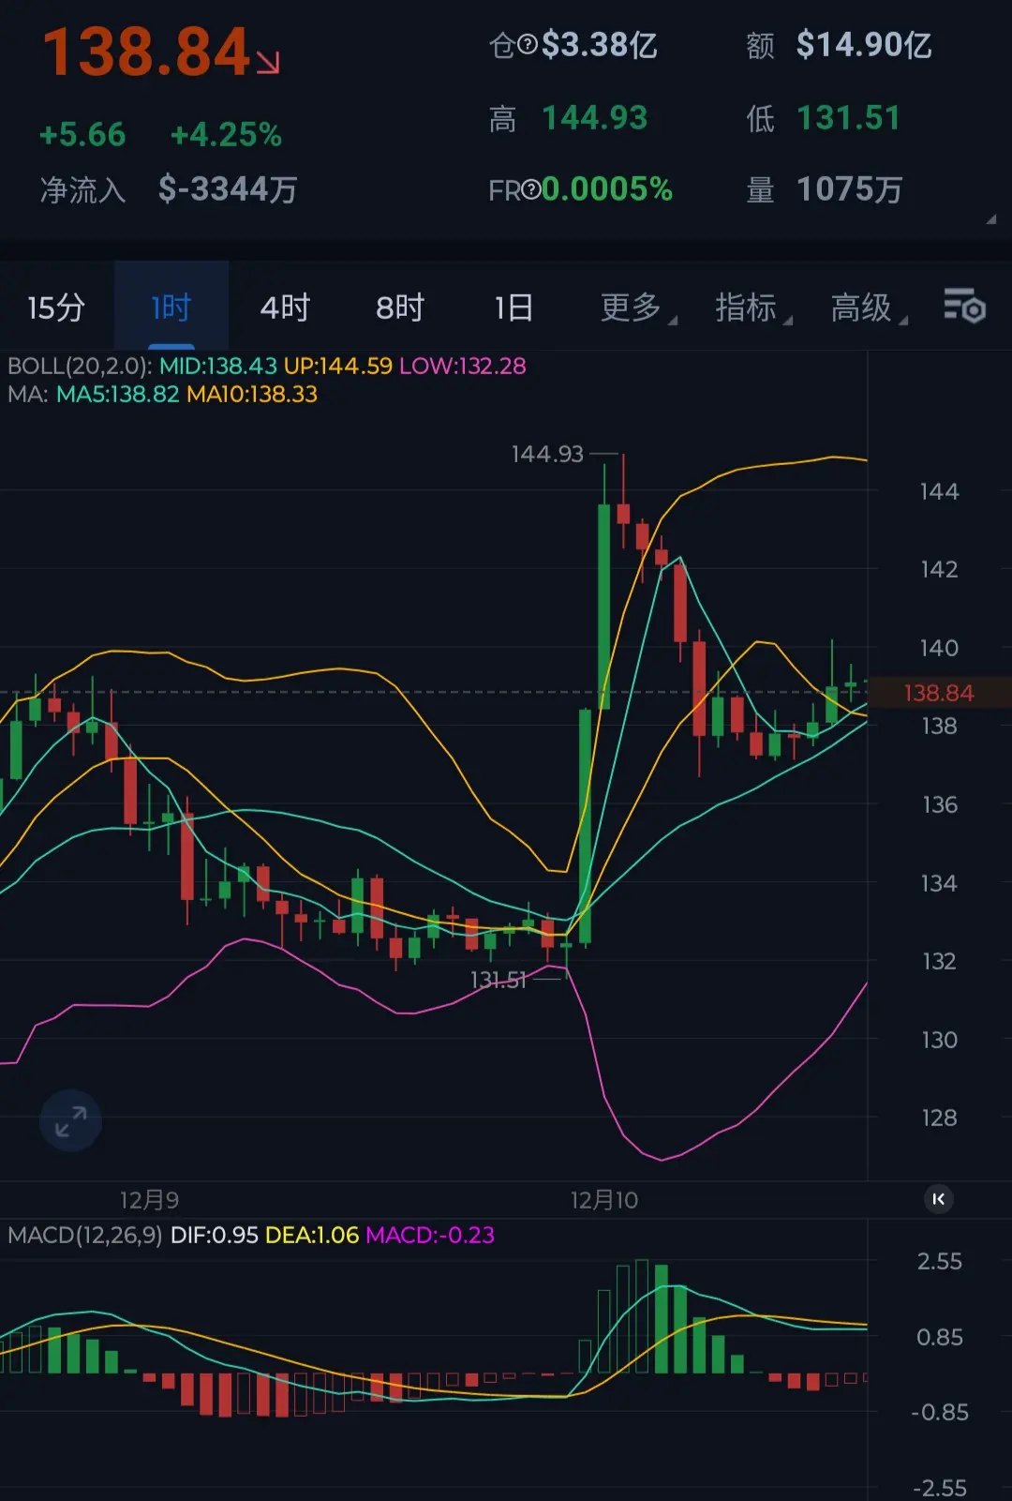This screenshot has width=1012, height=1501.
Task: Tap the LOW:132.28 Bollinger value
Action: pos(463,366)
